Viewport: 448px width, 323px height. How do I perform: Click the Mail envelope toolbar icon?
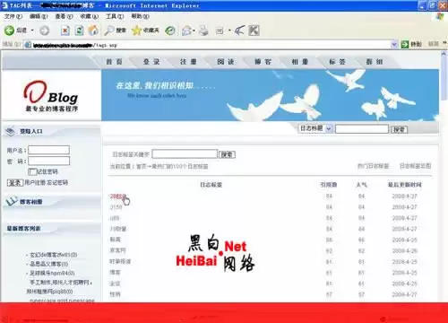click(x=186, y=31)
